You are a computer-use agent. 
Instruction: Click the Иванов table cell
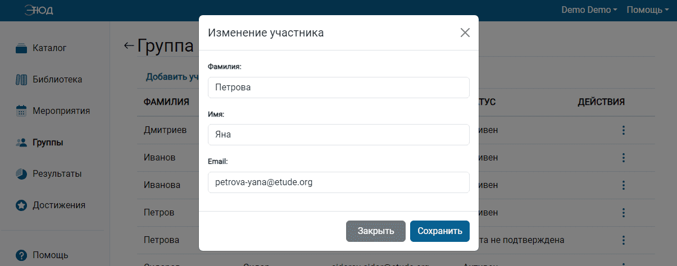tap(160, 158)
